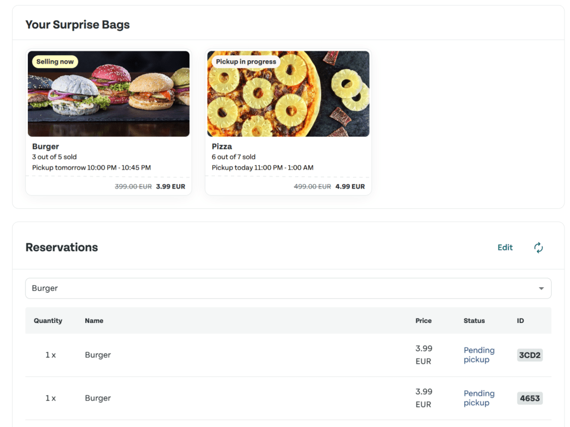Click the Status column header
570x427 pixels.
tap(474, 321)
